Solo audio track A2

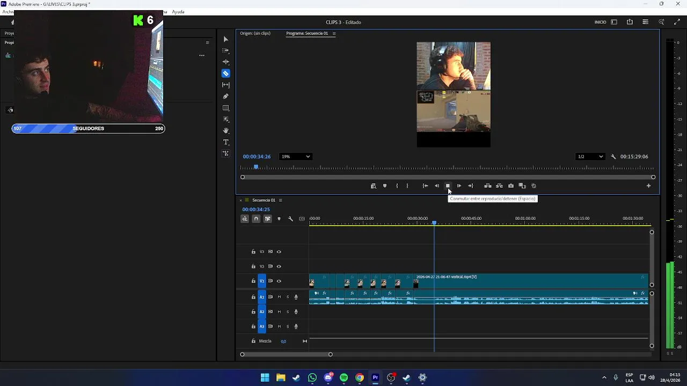click(x=288, y=311)
